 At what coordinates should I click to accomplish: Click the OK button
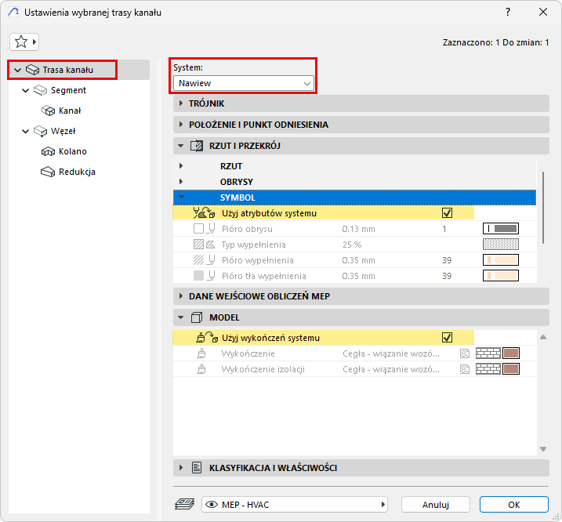click(514, 505)
